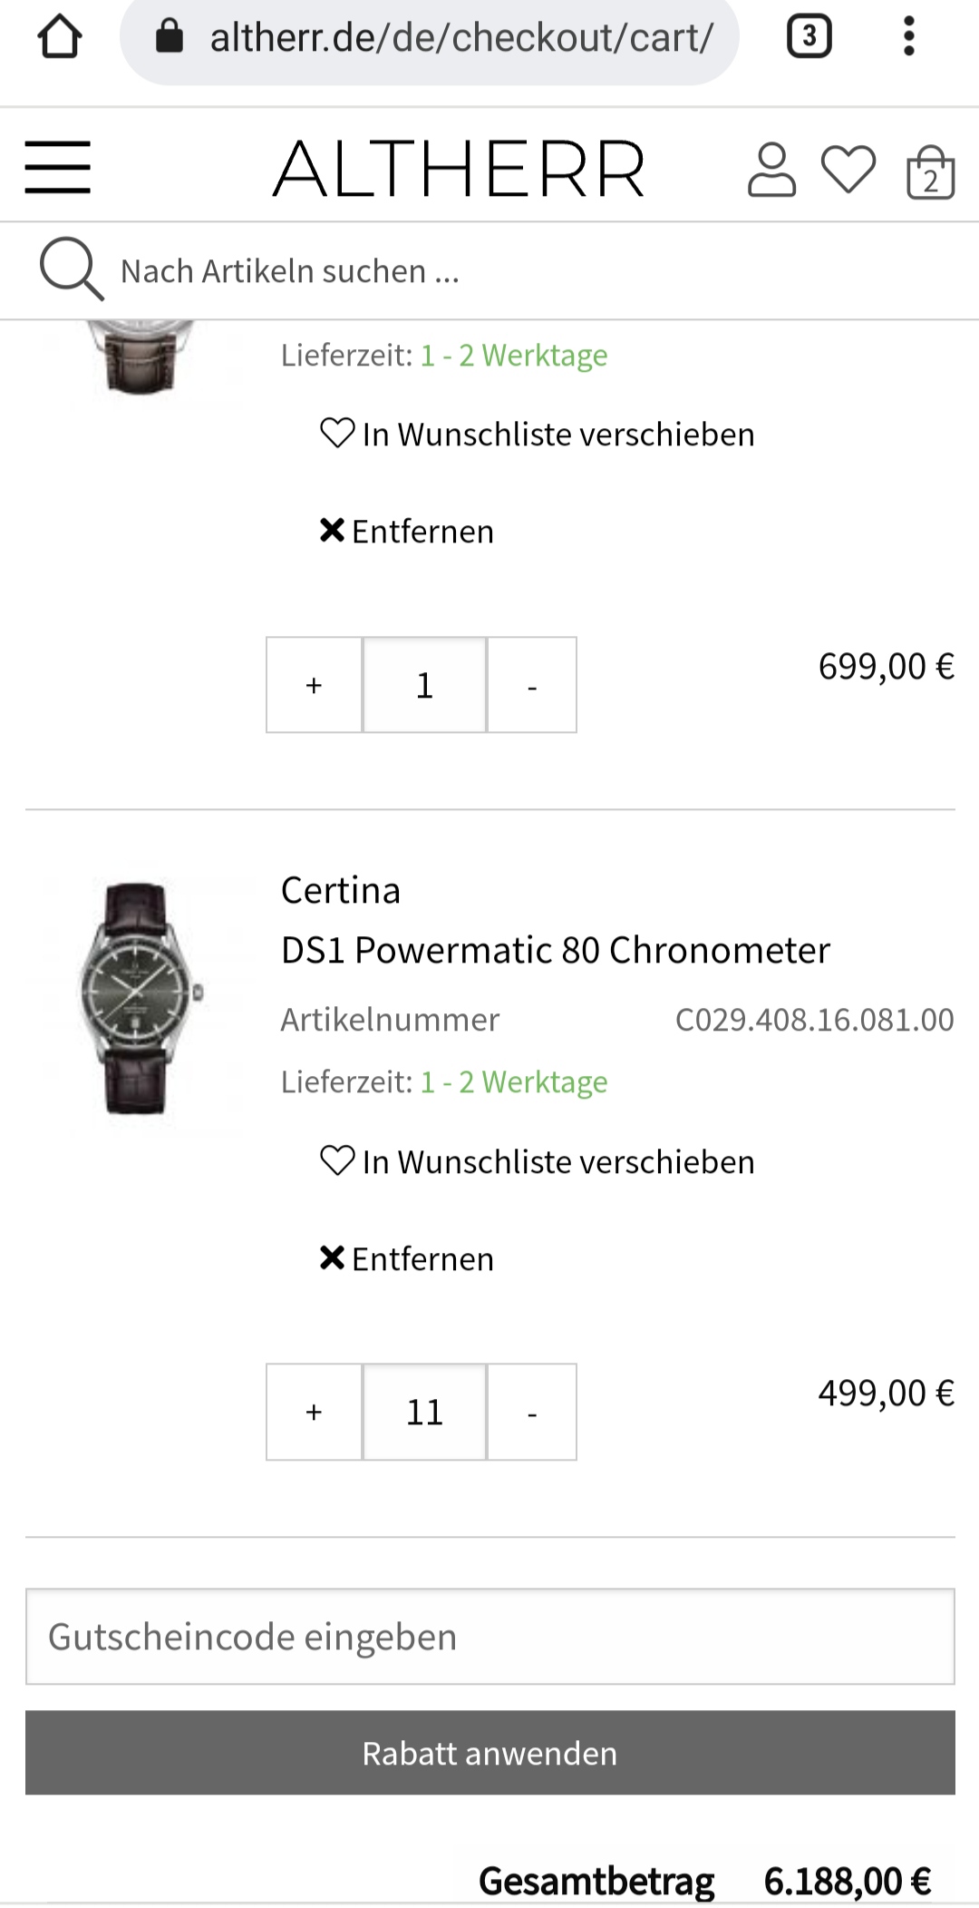Click the ALTHERR logo

(x=460, y=170)
